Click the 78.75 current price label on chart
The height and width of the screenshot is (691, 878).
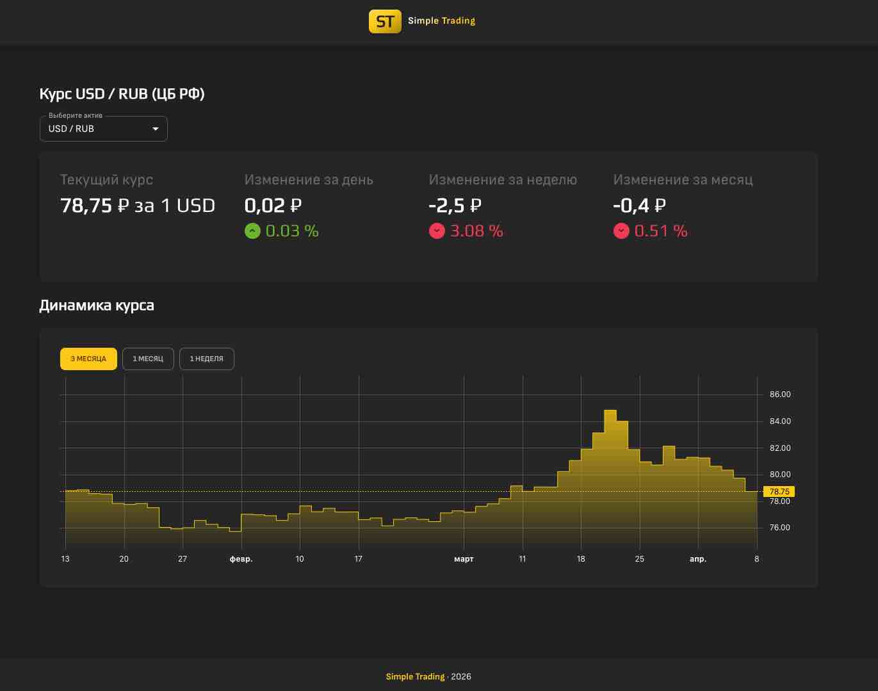[x=779, y=492]
